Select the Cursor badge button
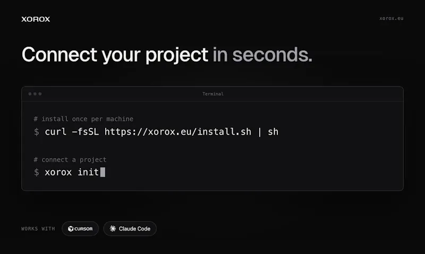 coord(80,229)
